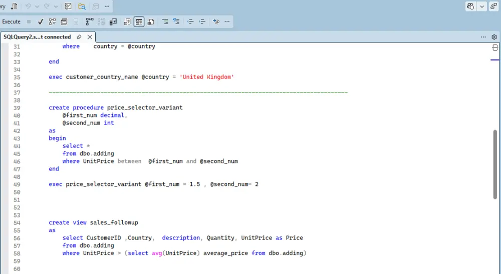Click 'as Price' alias on line 56

click(289, 237)
